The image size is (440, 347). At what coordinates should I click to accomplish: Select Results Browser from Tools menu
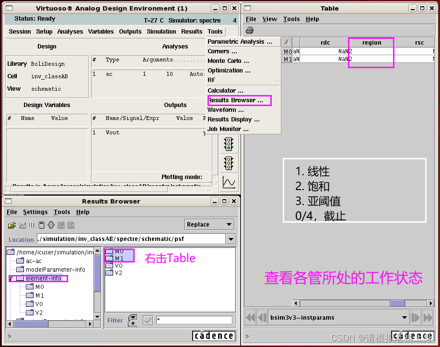point(243,100)
